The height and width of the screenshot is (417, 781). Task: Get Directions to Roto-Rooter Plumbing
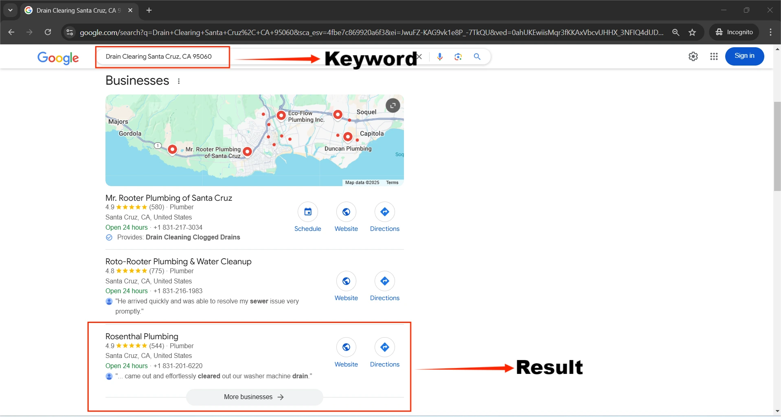[385, 281]
